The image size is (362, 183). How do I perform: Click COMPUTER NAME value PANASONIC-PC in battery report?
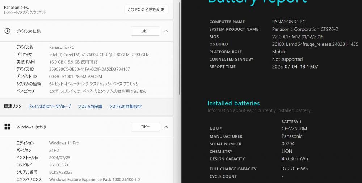coord(289,22)
